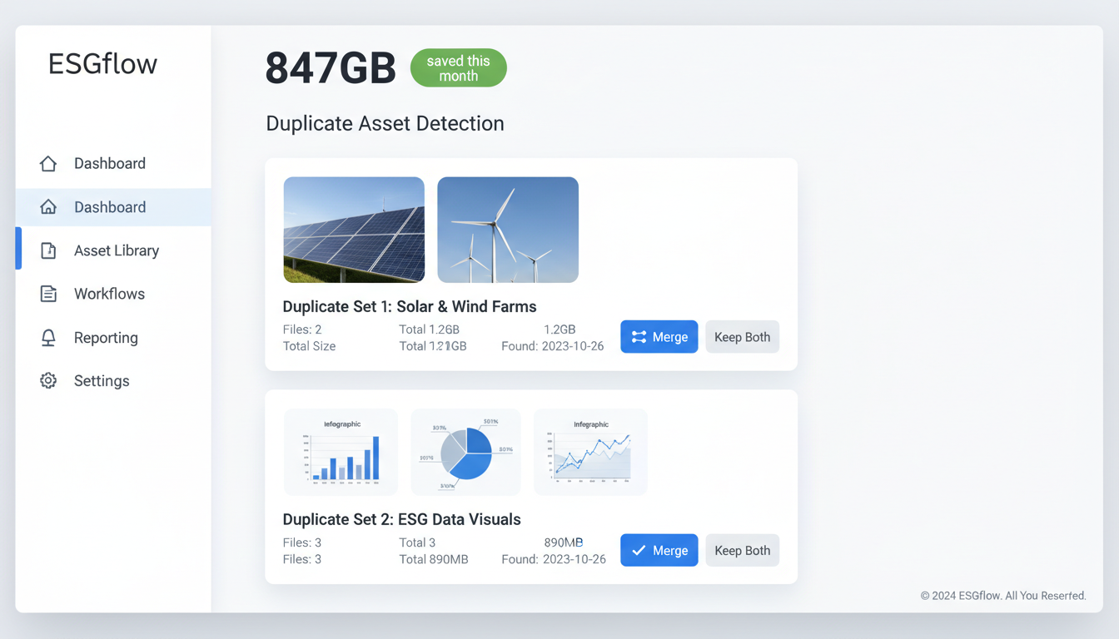Click the line graph infographic preview
The image size is (1119, 639).
pos(589,451)
